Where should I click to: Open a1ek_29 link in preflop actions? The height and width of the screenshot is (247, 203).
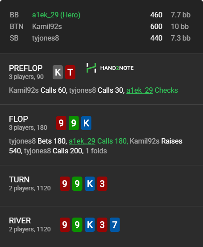[140, 90]
